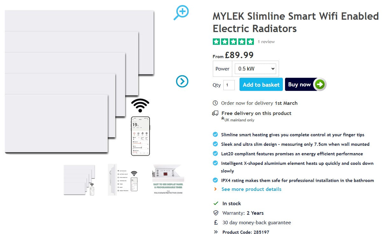Click the delivery clock icon
Image resolution: width=384 pixels, height=236 pixels.
(x=215, y=103)
